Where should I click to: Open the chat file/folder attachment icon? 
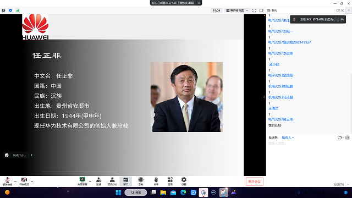pos(340,137)
